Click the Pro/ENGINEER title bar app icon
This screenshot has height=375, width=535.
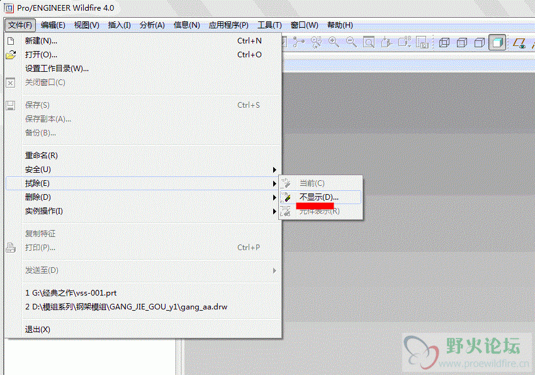click(x=9, y=8)
